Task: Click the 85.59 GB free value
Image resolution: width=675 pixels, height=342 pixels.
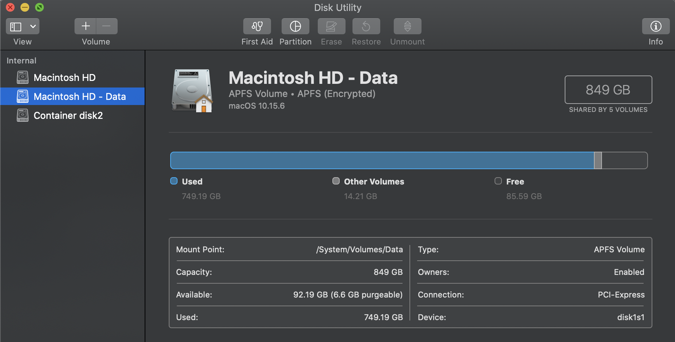Action: (x=524, y=196)
